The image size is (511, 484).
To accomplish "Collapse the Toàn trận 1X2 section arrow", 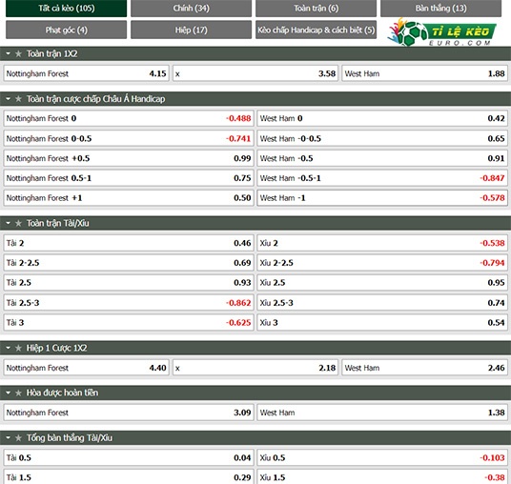I will tap(9, 53).
